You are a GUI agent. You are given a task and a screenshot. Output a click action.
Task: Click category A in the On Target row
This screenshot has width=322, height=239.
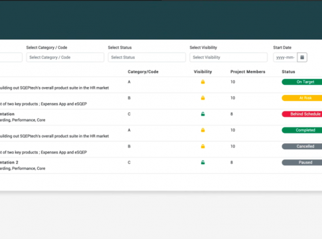129,82
